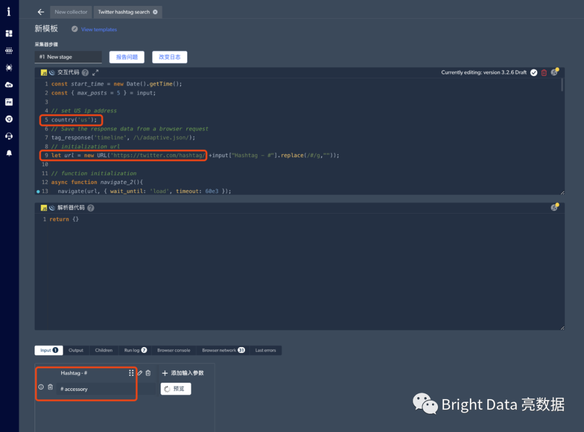Screen dimensions: 584x432
Task: Open the proxies network icon in sidebar
Action: pos(9,51)
